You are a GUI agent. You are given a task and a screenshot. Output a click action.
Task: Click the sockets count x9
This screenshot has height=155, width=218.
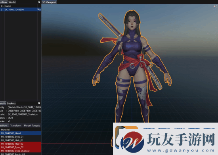[x=9, y=121]
